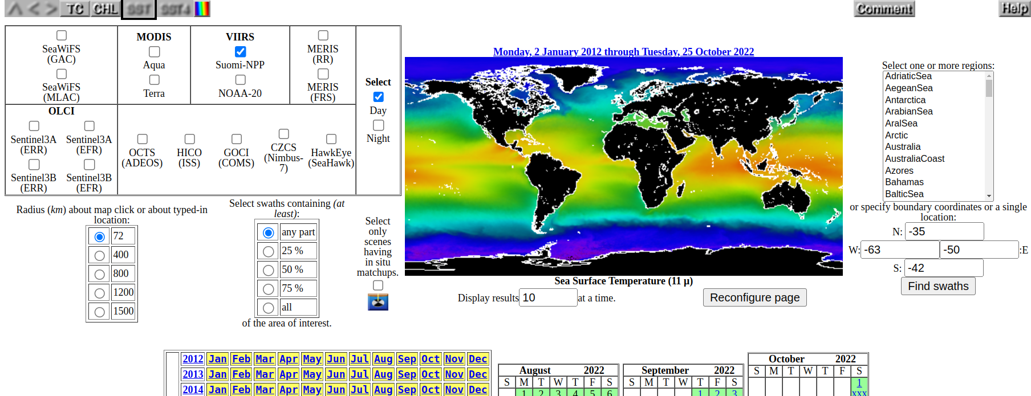Select the 400 km radius option
Screen dimensions: 1031x396
tap(99, 255)
